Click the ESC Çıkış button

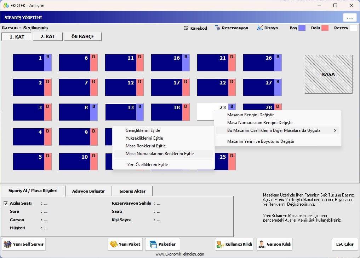point(345,244)
